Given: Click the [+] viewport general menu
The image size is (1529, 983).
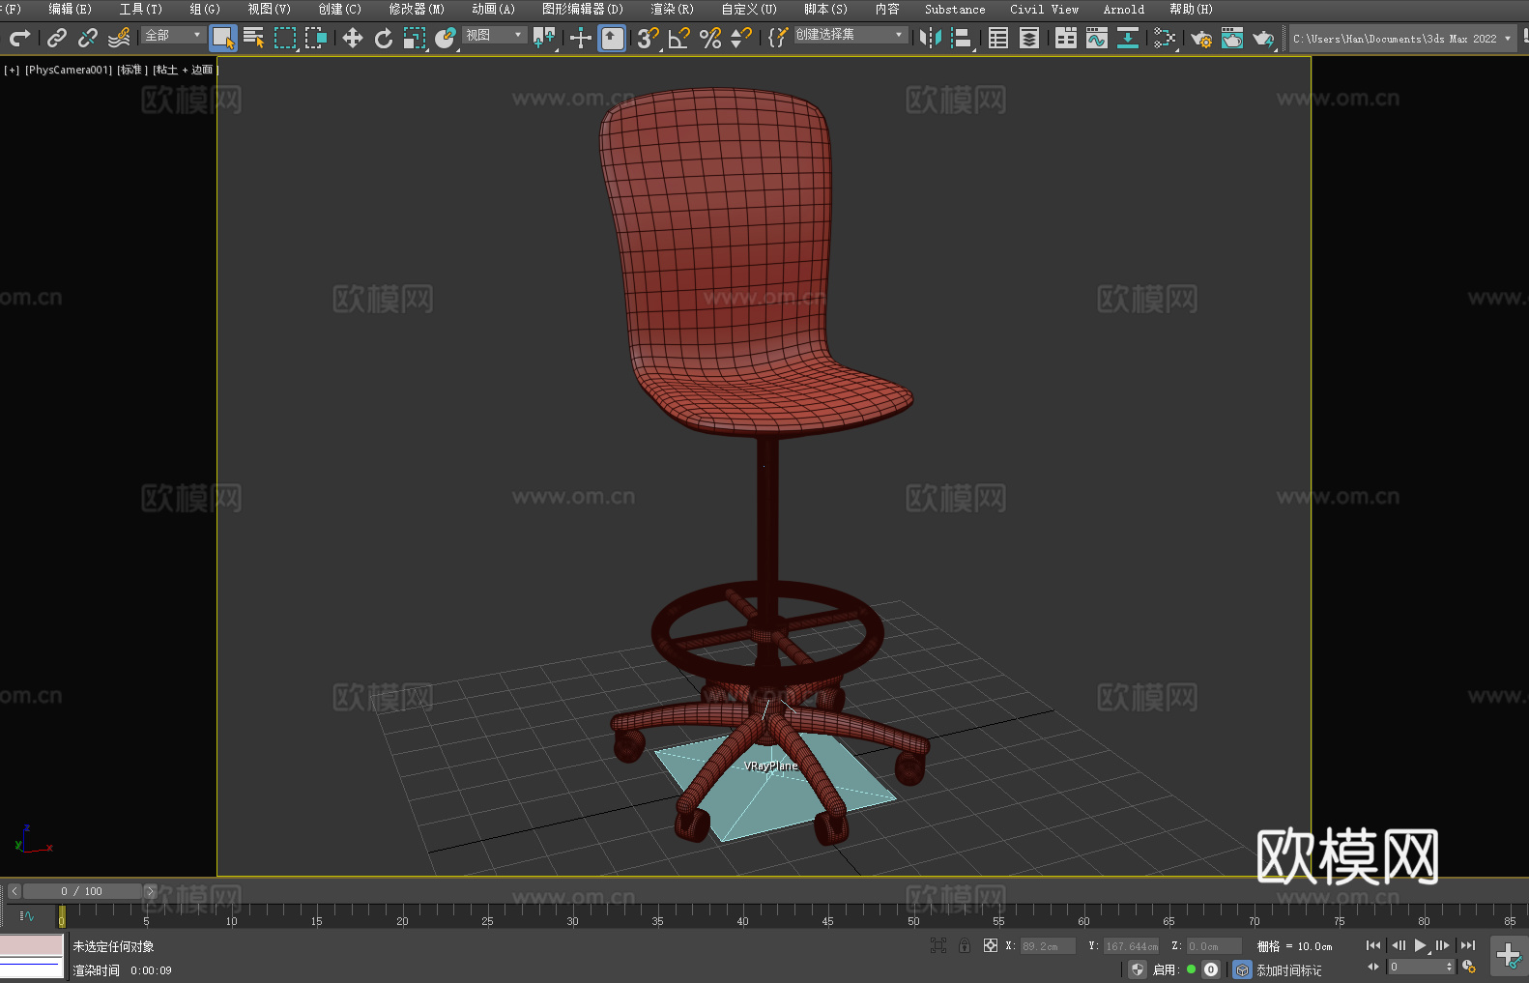Looking at the screenshot, I should click(12, 70).
